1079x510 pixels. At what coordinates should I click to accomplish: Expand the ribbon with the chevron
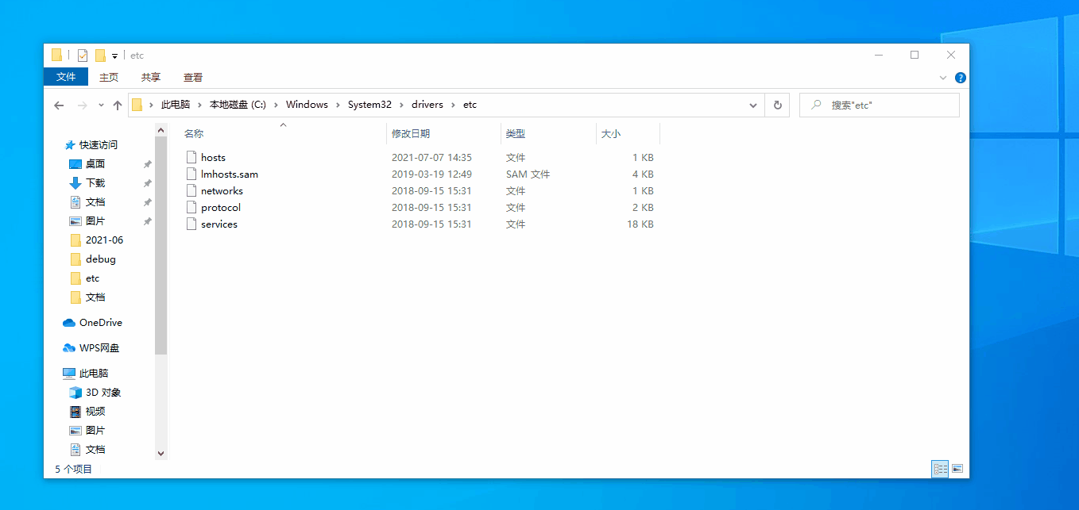point(943,78)
